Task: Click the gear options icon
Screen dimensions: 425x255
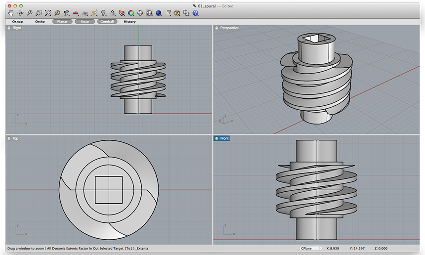Action: (x=176, y=13)
